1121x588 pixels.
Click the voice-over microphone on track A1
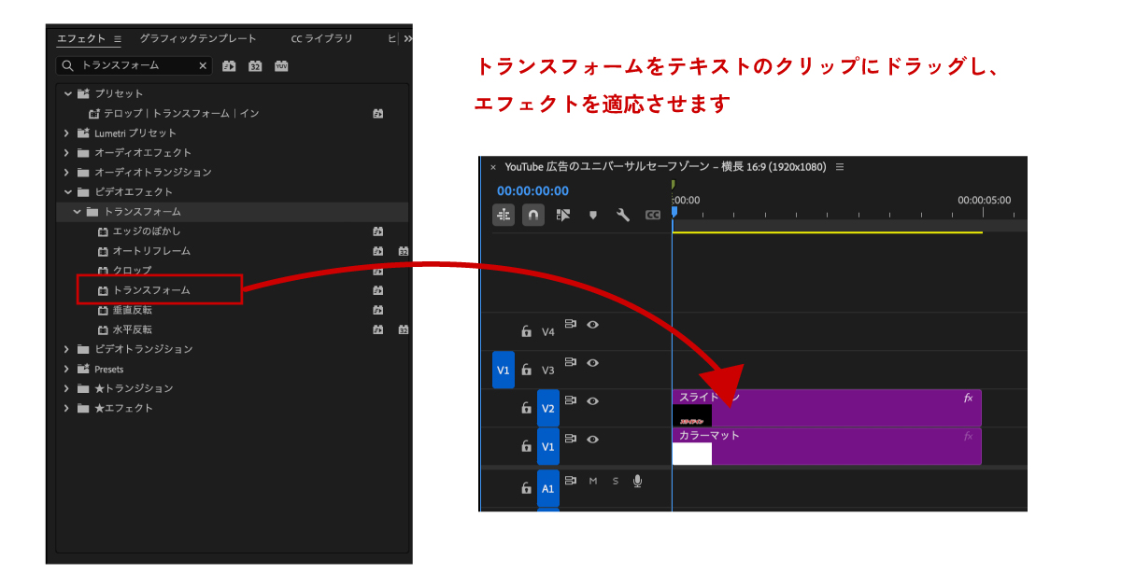[637, 481]
